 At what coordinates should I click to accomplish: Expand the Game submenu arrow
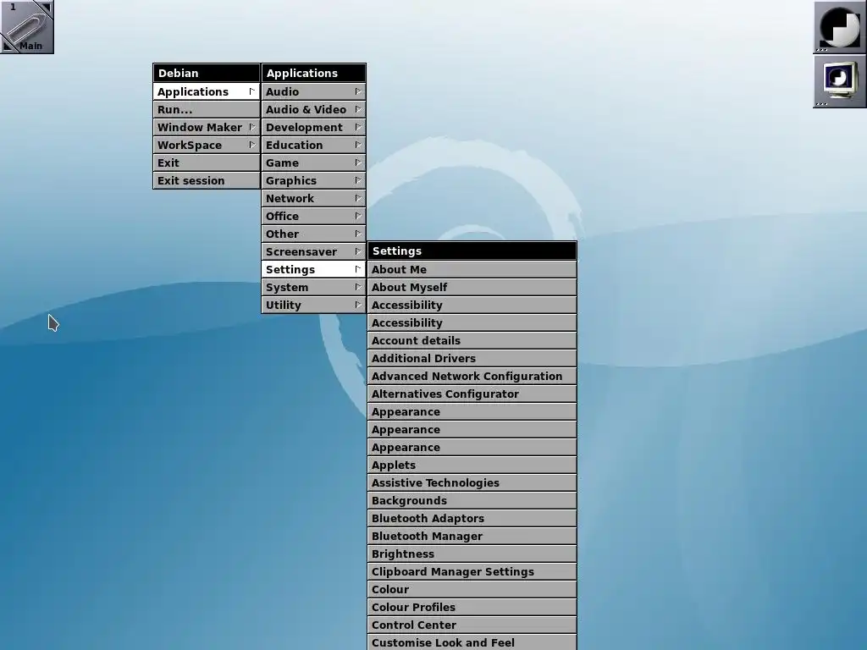tap(358, 162)
